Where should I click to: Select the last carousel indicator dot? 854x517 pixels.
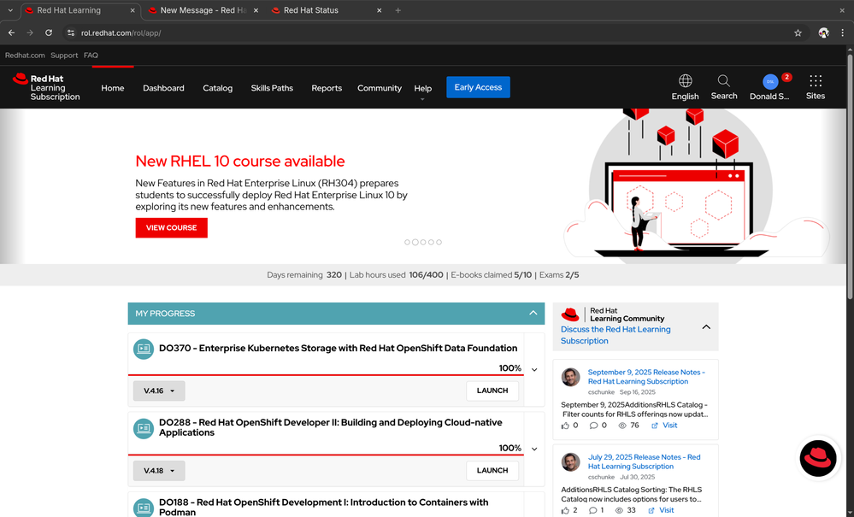(439, 242)
